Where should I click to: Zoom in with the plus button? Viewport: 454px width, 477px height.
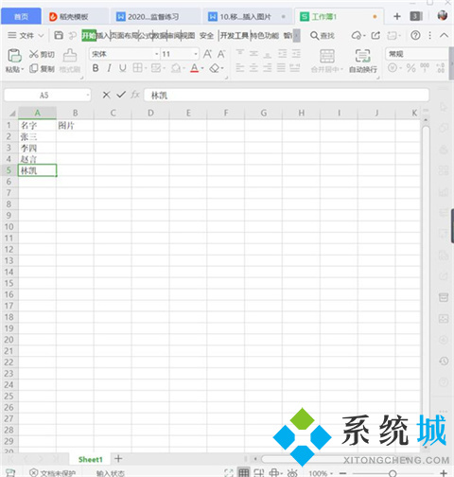(x=444, y=473)
